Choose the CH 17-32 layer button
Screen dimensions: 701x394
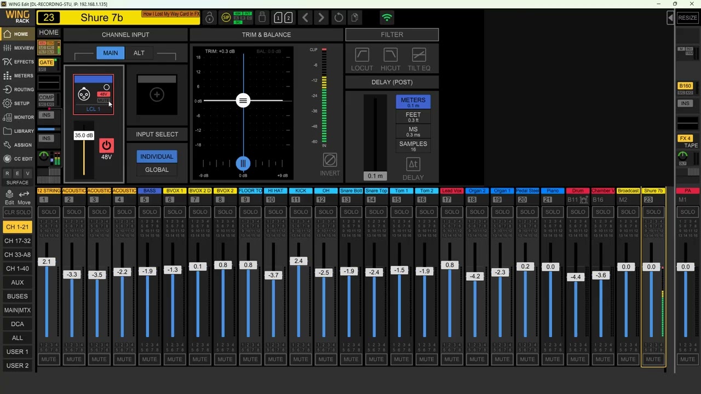coord(18,241)
